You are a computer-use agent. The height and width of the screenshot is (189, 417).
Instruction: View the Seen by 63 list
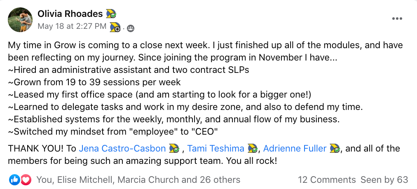pos(384,180)
